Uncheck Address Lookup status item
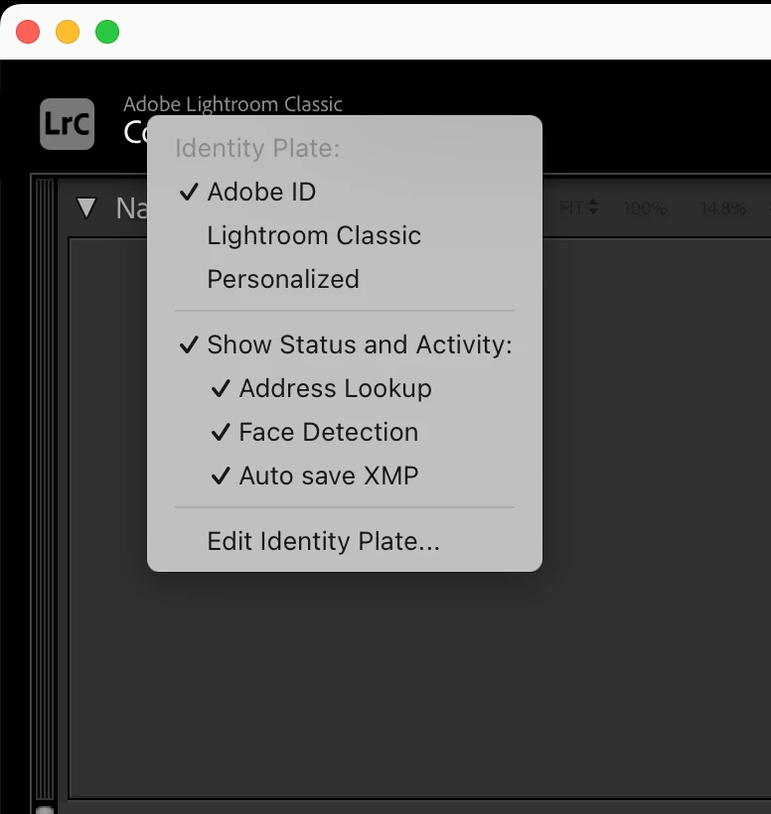 [x=345, y=388]
